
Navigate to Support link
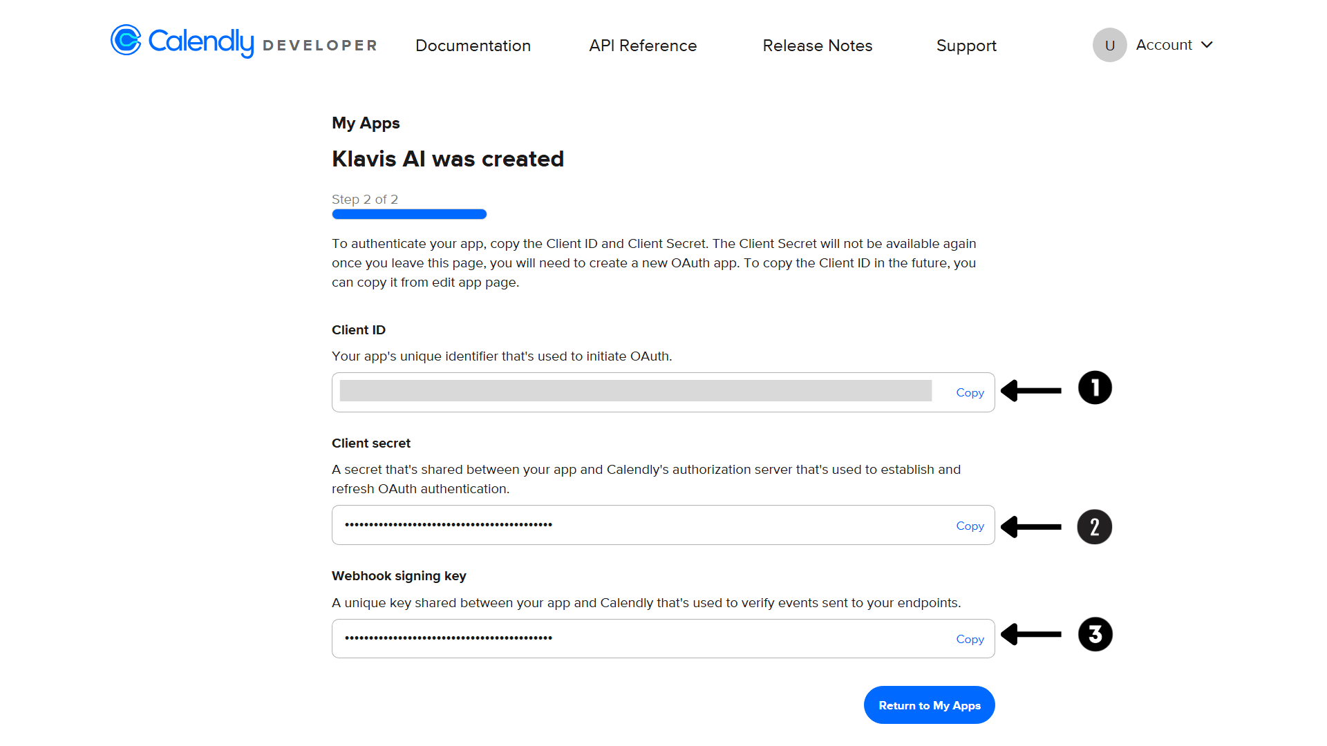pyautogui.click(x=966, y=46)
